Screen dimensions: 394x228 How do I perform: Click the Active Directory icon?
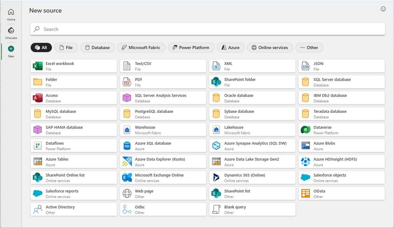pyautogui.click(x=38, y=209)
